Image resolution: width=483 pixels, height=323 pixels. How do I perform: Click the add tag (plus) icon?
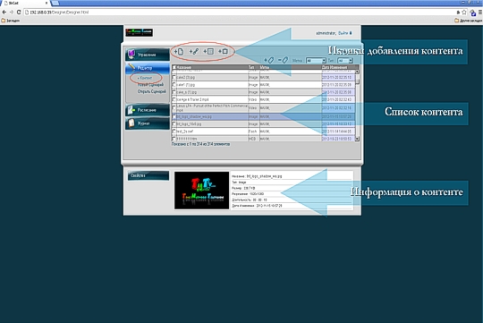[x=269, y=60]
